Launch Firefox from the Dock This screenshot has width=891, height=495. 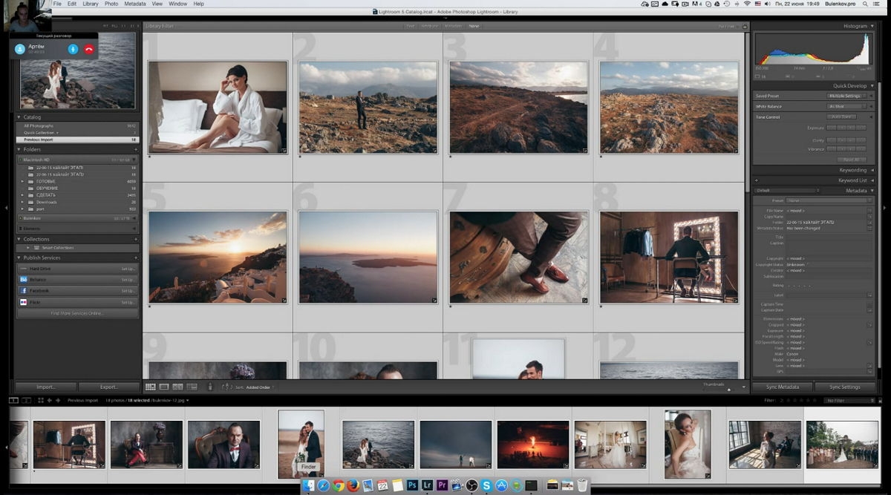click(353, 485)
